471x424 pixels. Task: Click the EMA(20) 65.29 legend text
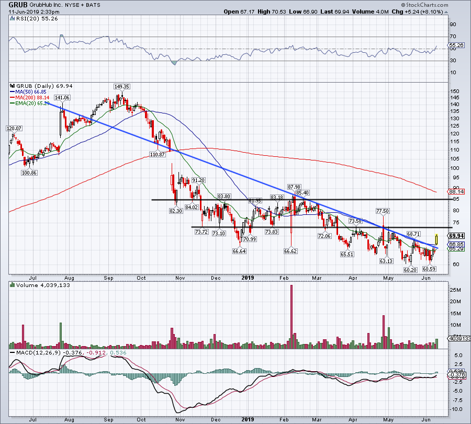click(x=32, y=103)
